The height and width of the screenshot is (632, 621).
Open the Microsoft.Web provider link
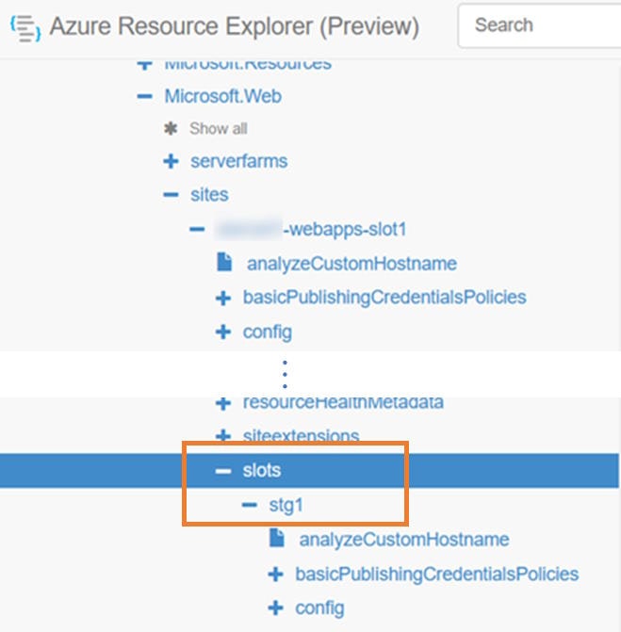(x=223, y=96)
